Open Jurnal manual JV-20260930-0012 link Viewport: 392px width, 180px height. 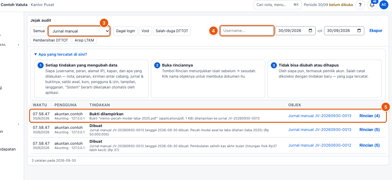point(320,145)
